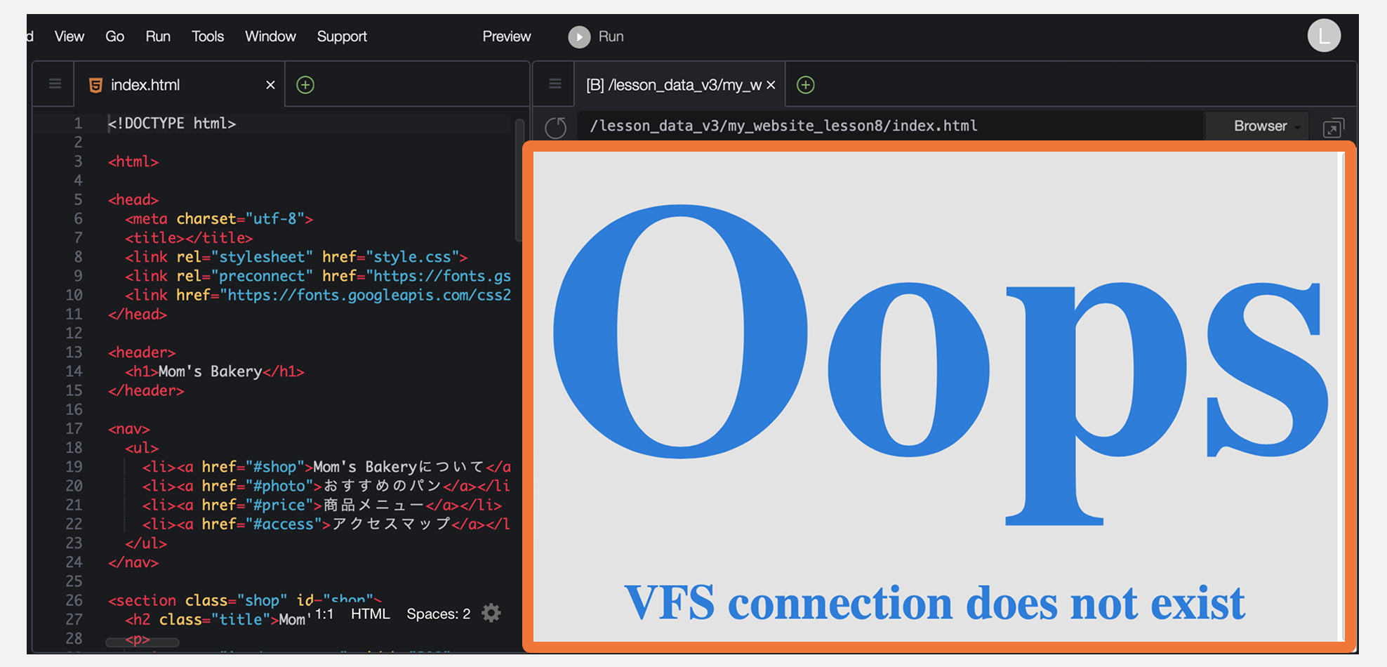1387x667 pixels.
Task: Click line number 13 in gutter
Action: click(x=74, y=352)
